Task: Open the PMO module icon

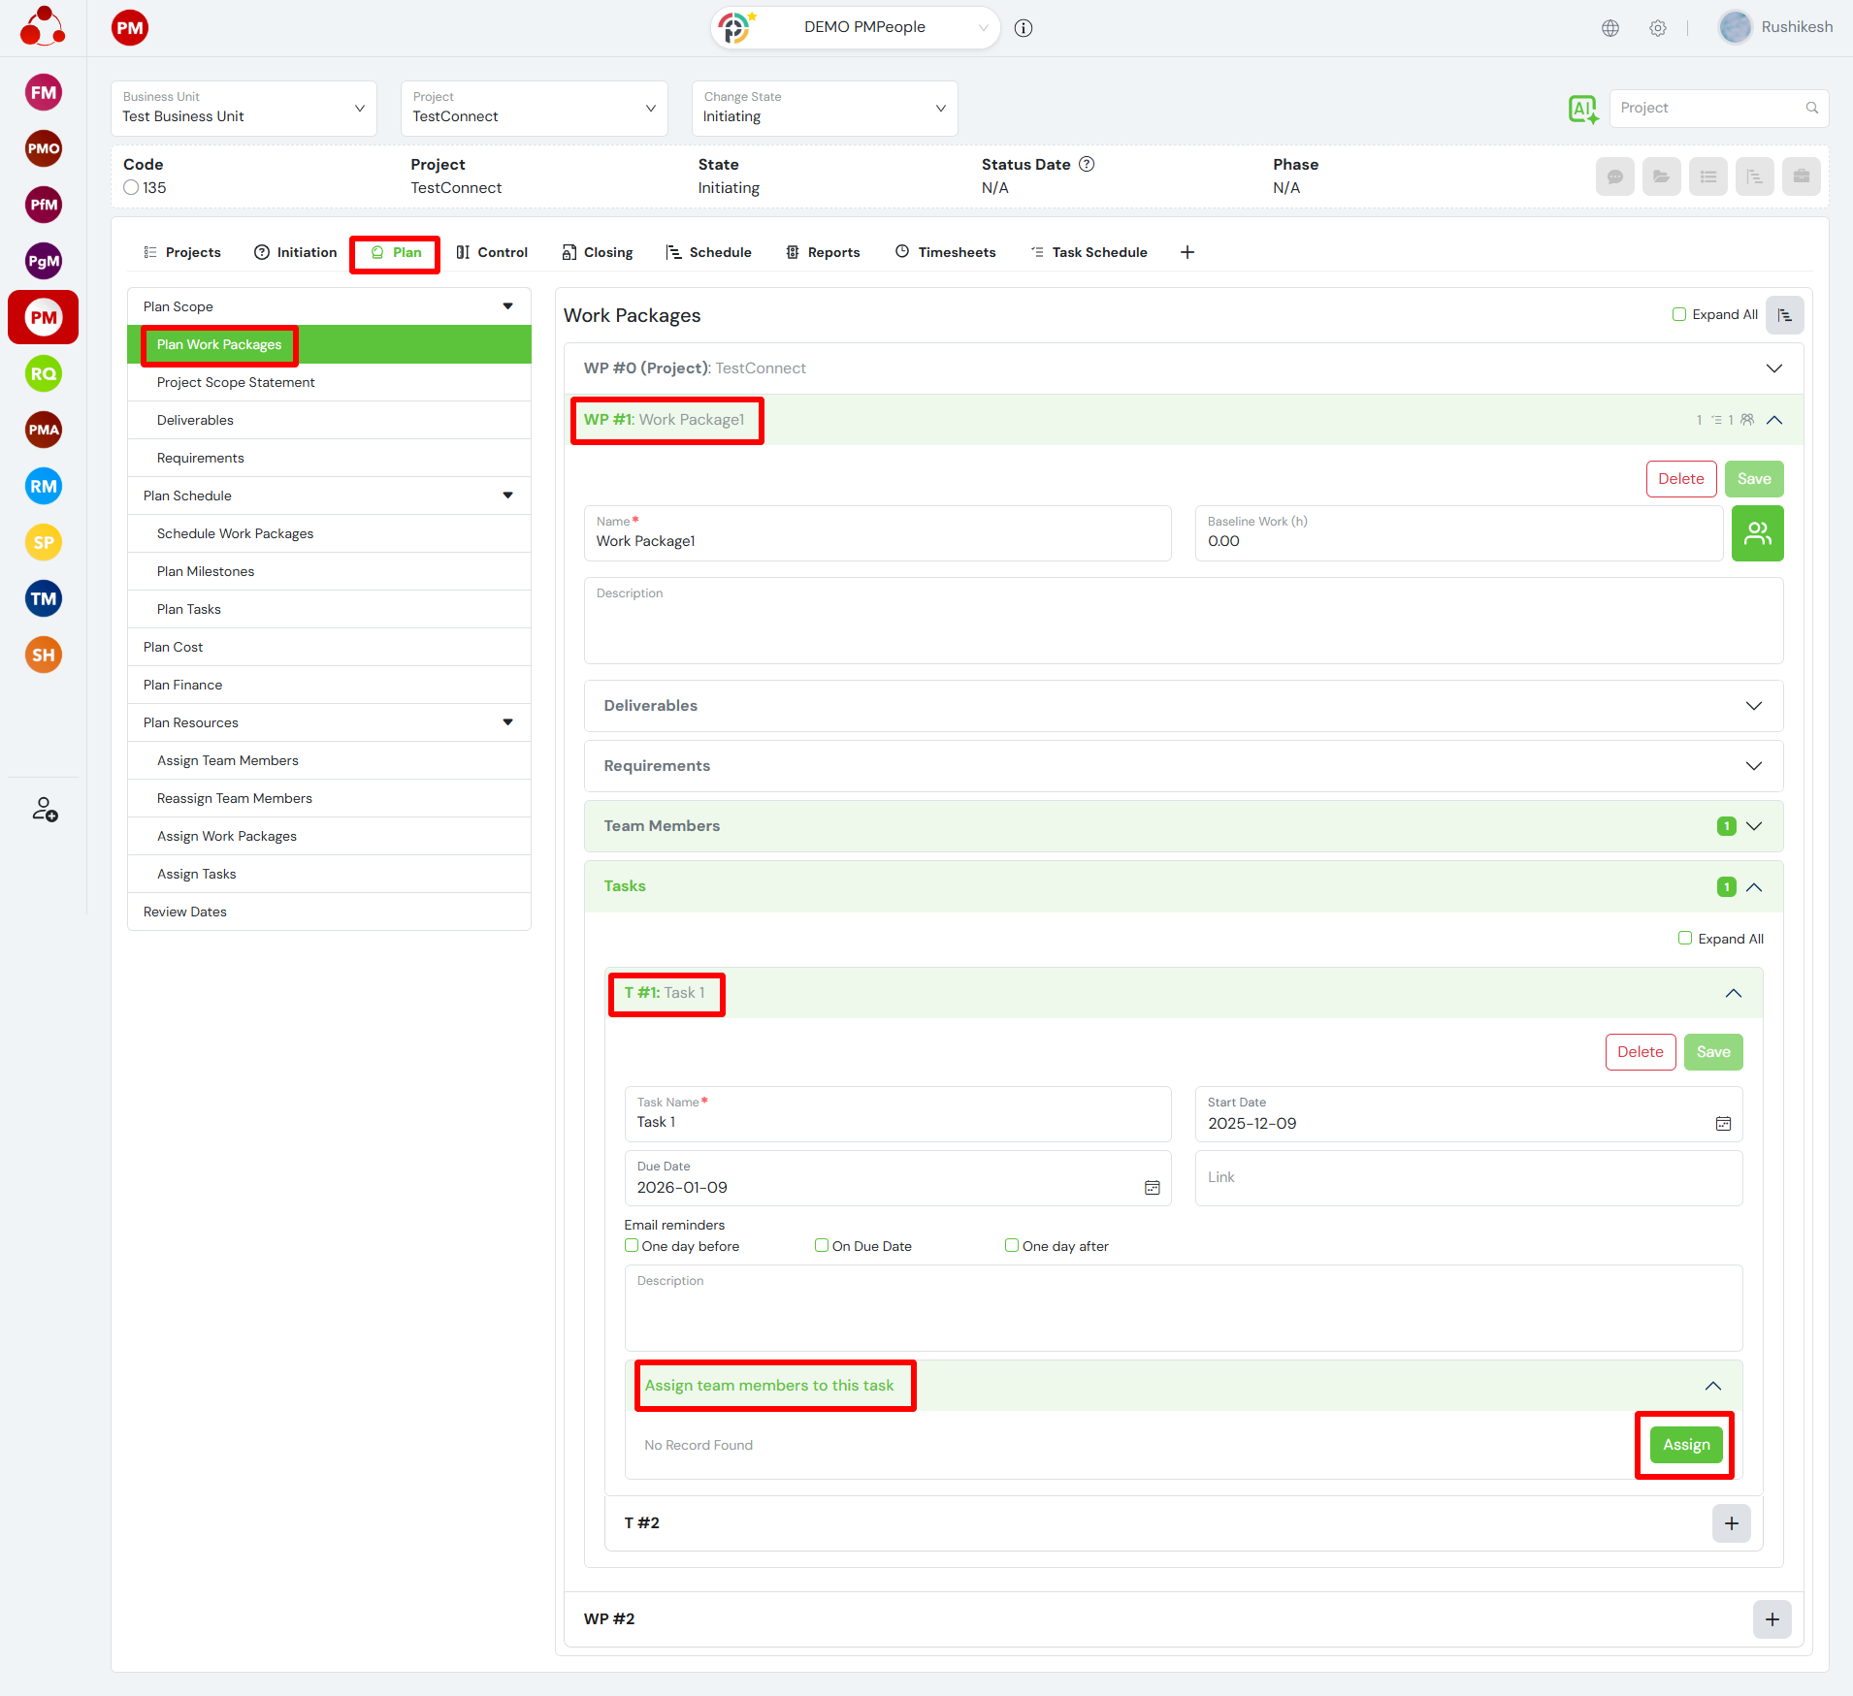Action: [x=43, y=148]
